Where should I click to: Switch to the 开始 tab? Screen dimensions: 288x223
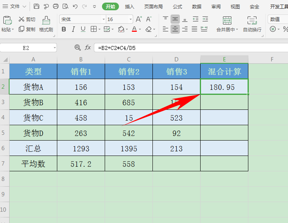coord(110,7)
